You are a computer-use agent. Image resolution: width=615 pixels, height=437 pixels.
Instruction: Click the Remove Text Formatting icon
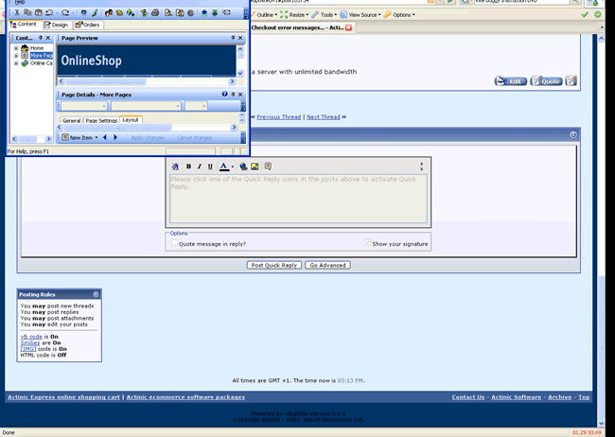click(175, 166)
